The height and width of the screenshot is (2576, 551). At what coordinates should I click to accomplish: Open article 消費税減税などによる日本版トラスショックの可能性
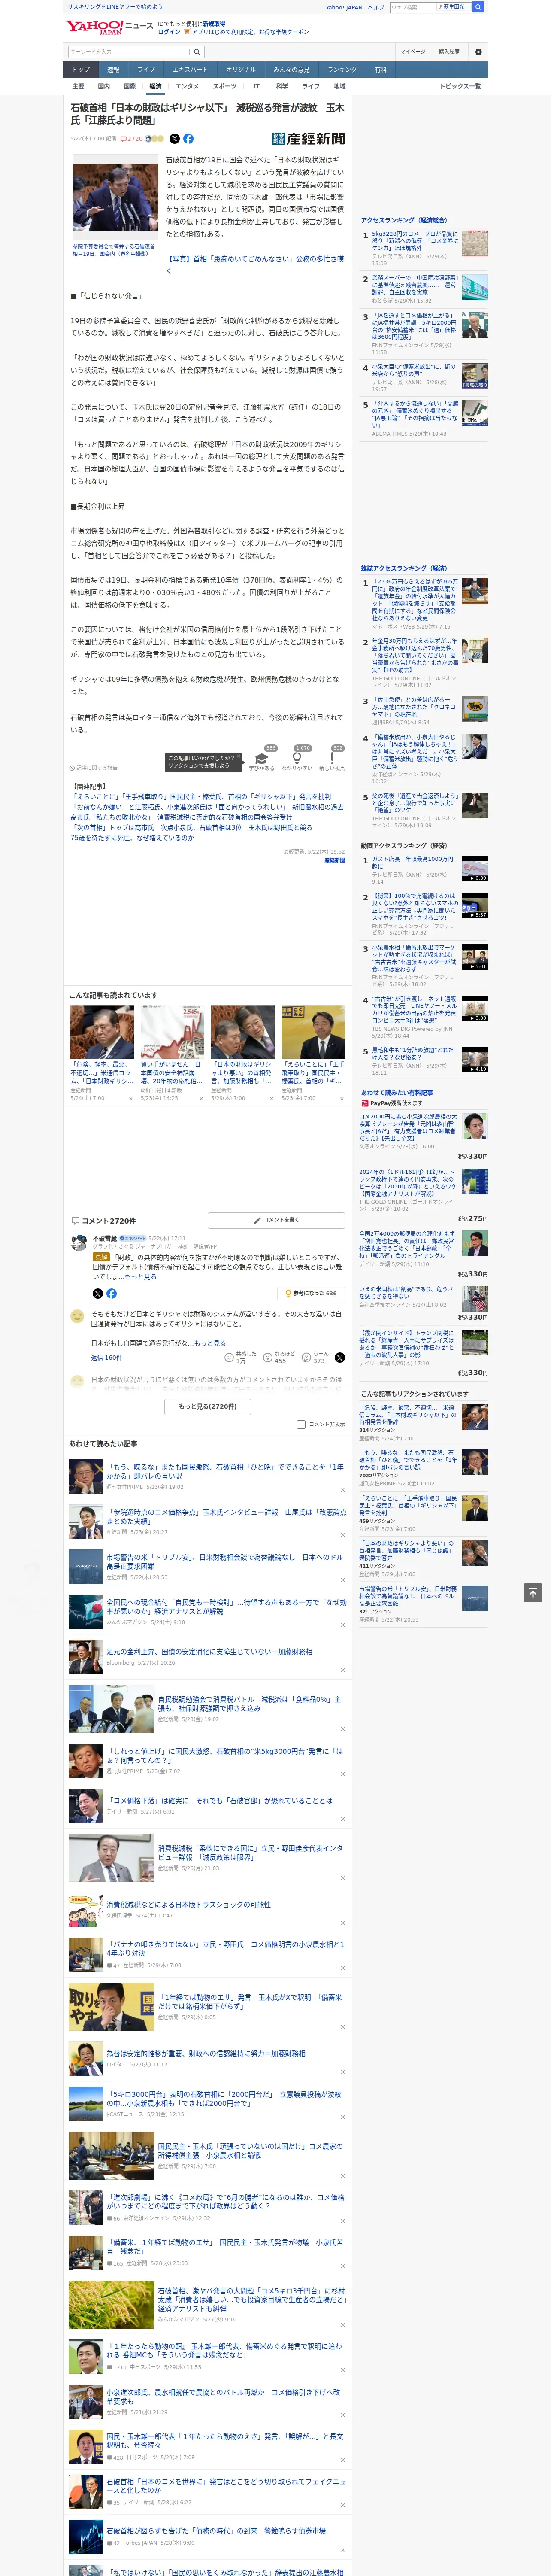(x=188, y=1905)
